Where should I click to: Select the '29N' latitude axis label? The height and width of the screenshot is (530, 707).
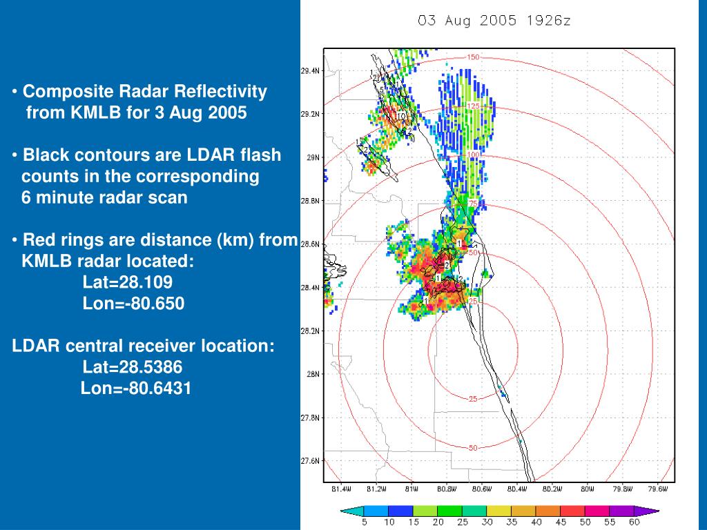(x=313, y=157)
